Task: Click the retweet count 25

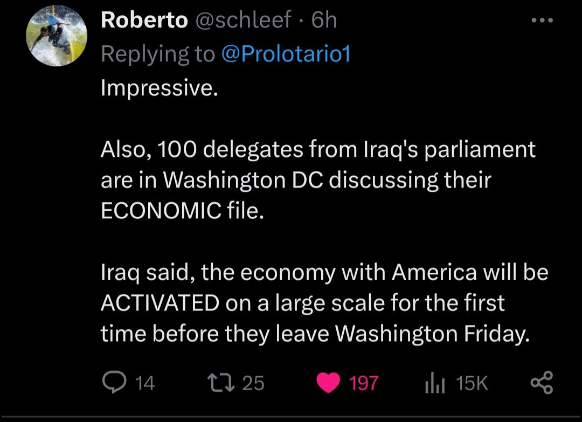Action: tap(253, 383)
